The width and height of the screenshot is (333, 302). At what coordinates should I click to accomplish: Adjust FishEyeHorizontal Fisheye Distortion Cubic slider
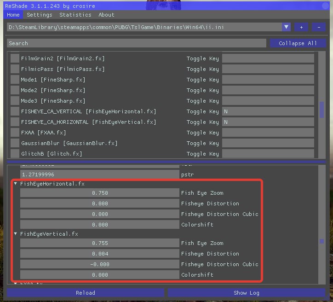pyautogui.click(x=100, y=214)
